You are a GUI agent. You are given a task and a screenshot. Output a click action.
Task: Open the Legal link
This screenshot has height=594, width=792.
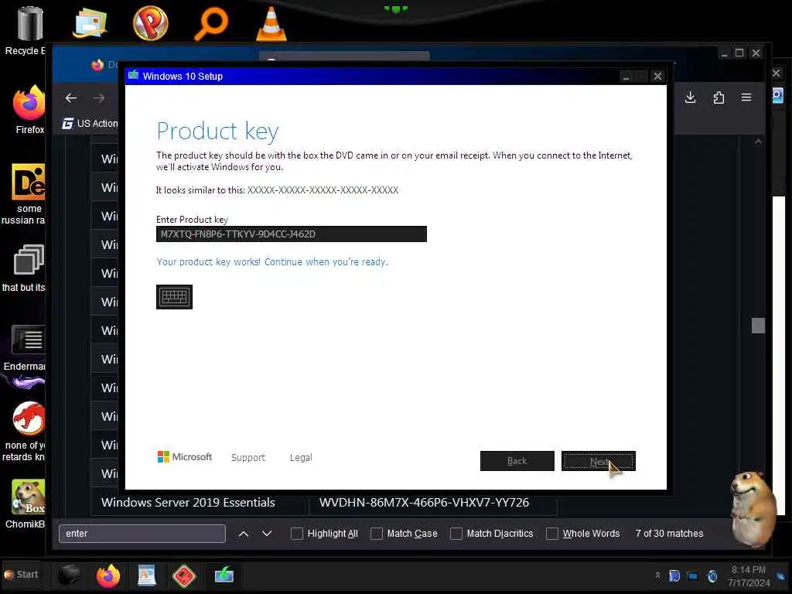click(x=301, y=457)
